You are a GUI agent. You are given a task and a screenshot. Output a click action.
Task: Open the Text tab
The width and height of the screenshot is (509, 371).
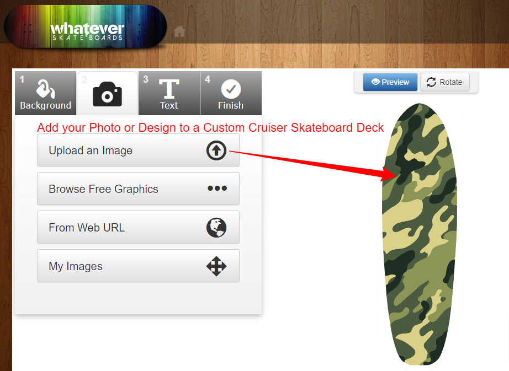169,93
